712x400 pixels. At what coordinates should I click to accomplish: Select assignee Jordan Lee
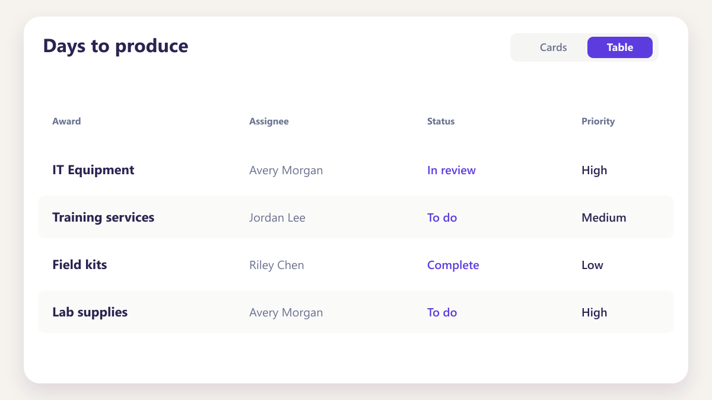click(x=277, y=217)
